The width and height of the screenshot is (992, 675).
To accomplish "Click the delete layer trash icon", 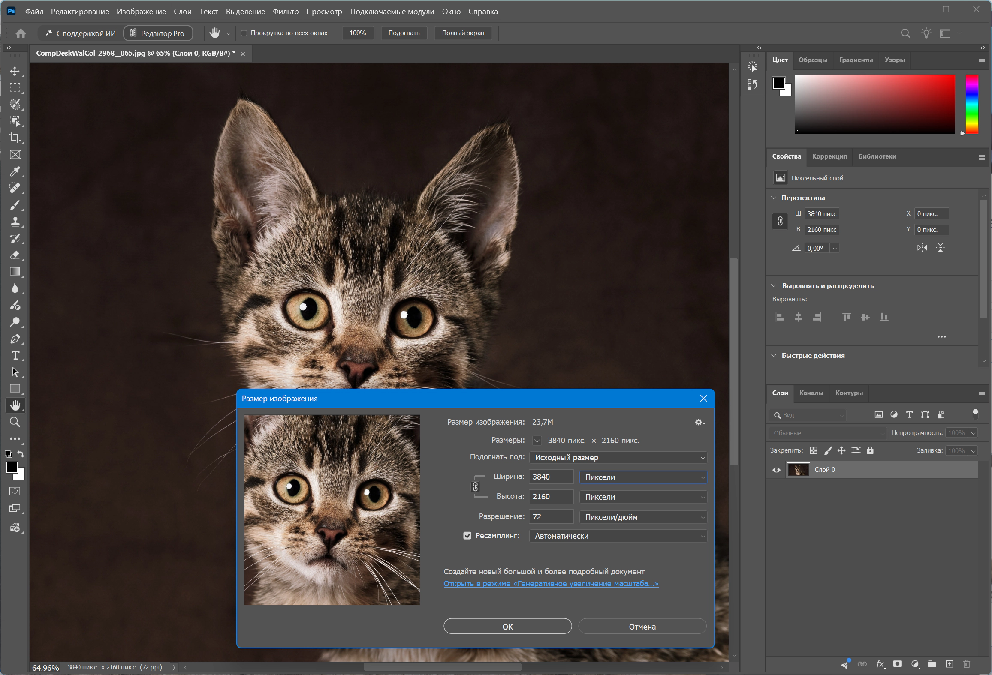I will point(966,664).
